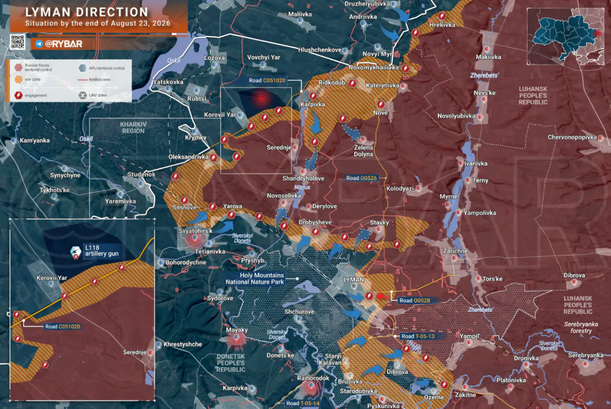Click the war zone hatched swatch in legend
The image size is (611, 409).
(x=19, y=80)
